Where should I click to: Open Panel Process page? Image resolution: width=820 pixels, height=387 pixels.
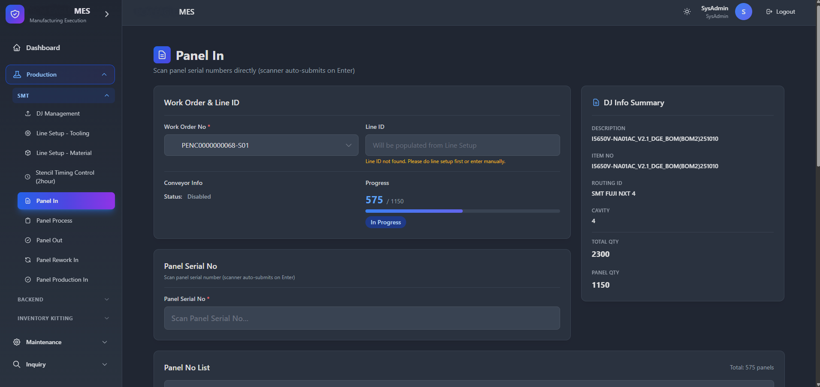[66, 220]
